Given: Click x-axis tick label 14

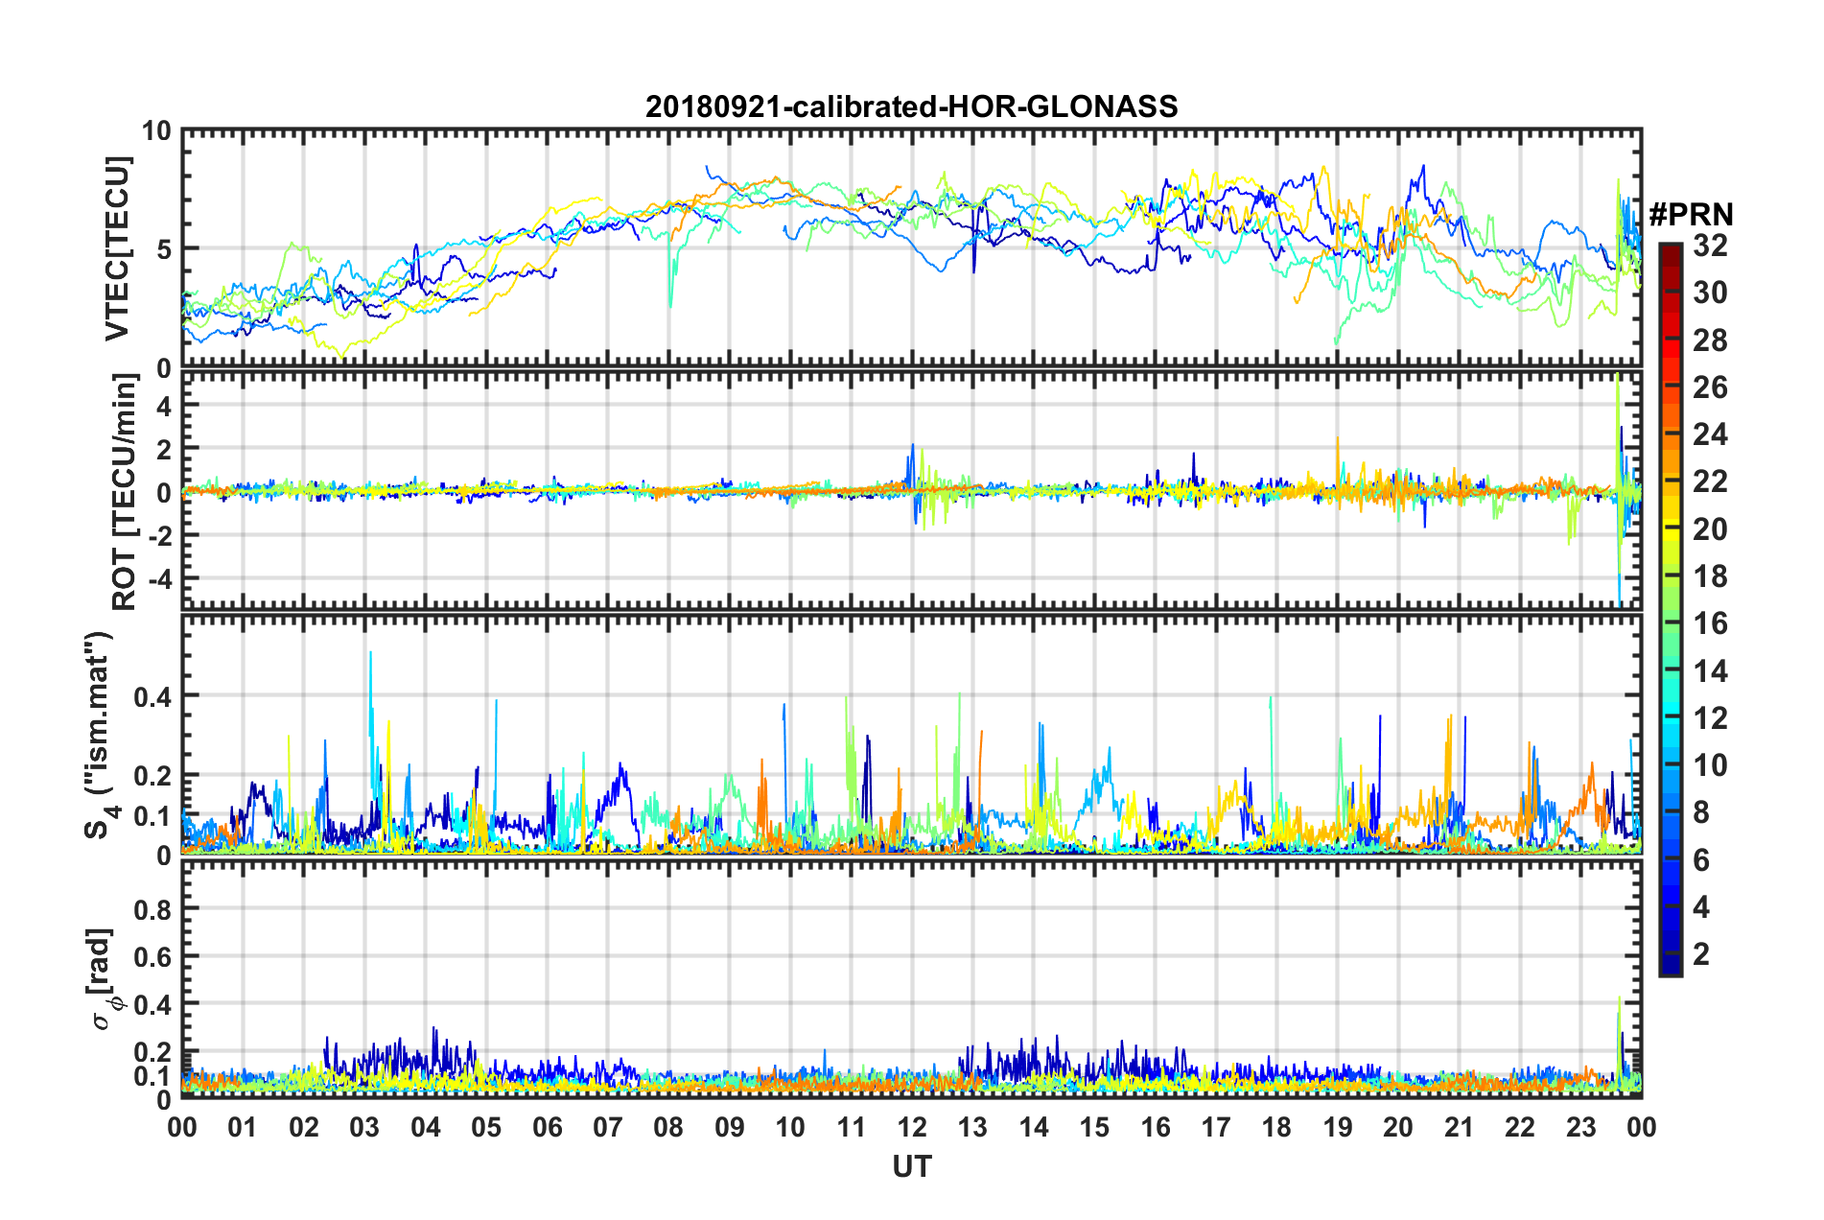Looking at the screenshot, I should 1034,1127.
